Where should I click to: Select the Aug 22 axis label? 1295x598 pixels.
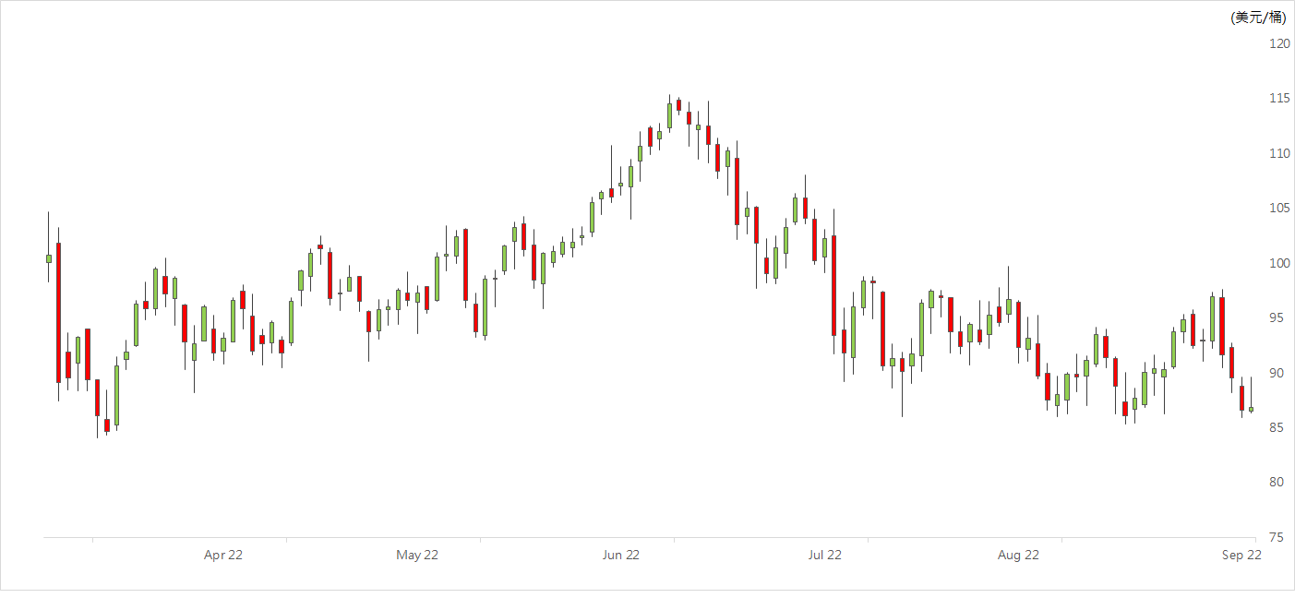pyautogui.click(x=1018, y=555)
